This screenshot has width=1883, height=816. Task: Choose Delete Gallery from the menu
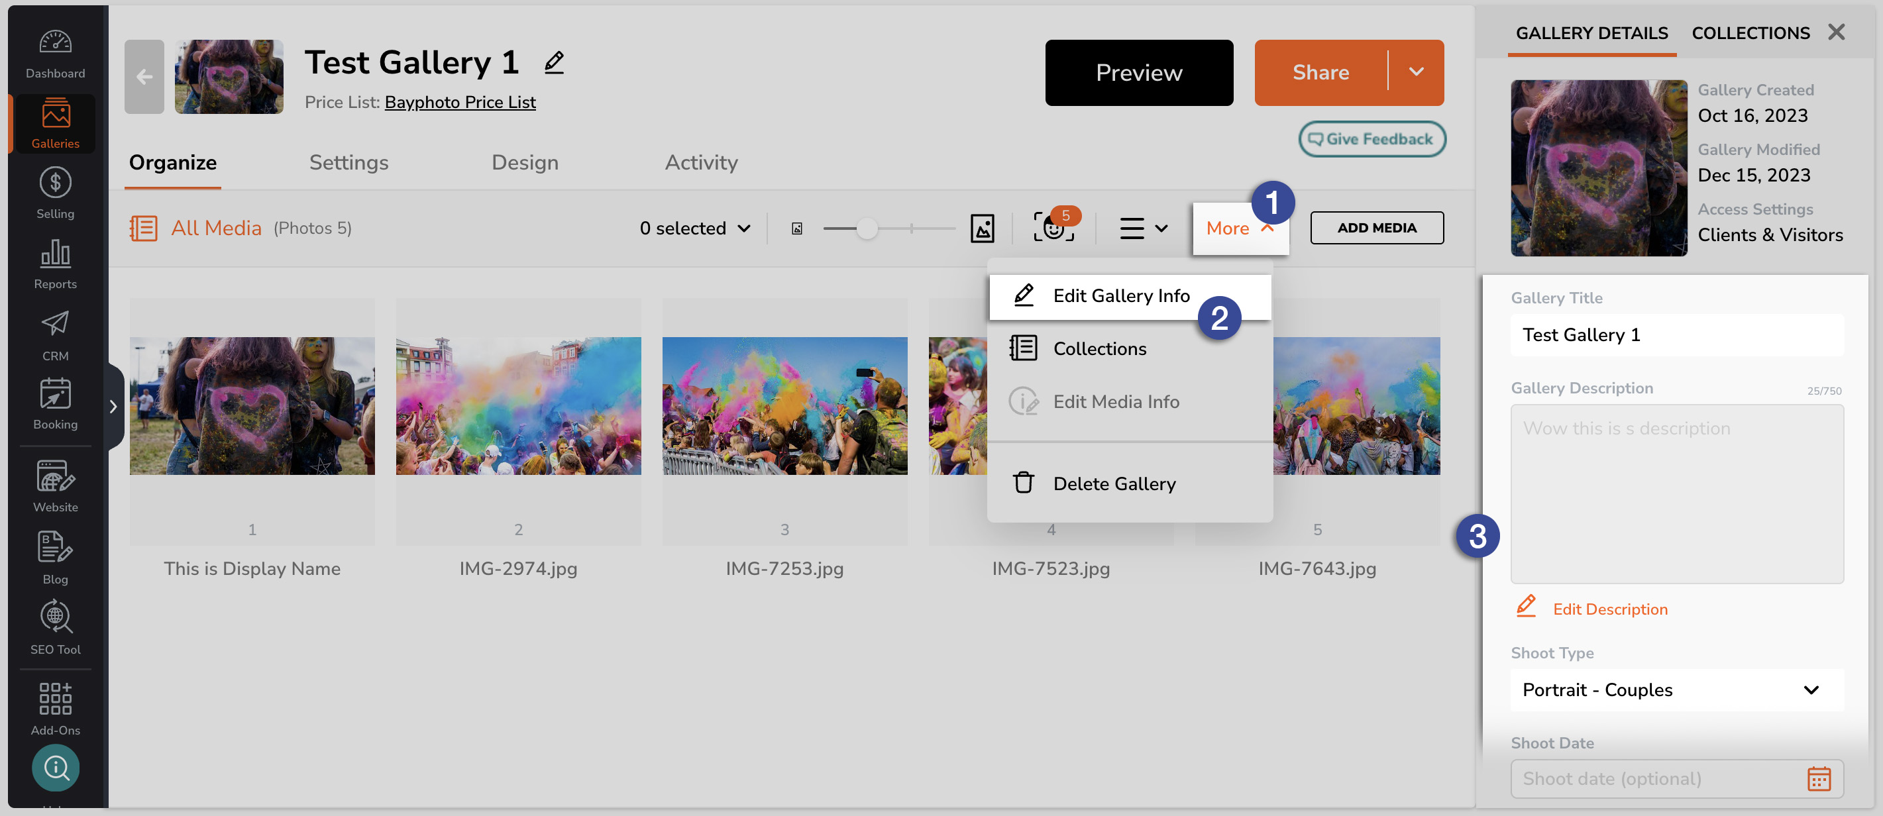click(x=1130, y=484)
